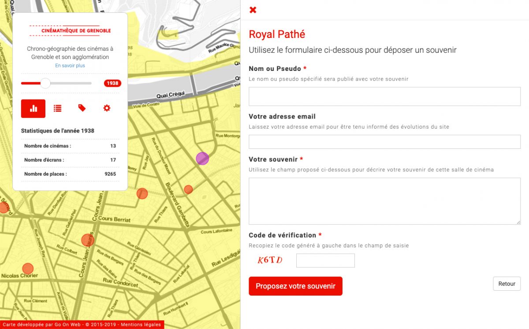Click the year slider handle
The width and height of the screenshot is (529, 329).
[45, 83]
